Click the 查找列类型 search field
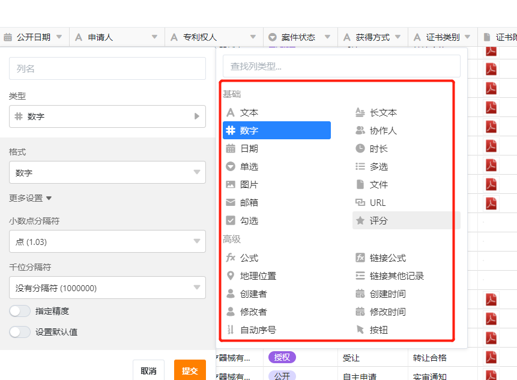 [341, 67]
